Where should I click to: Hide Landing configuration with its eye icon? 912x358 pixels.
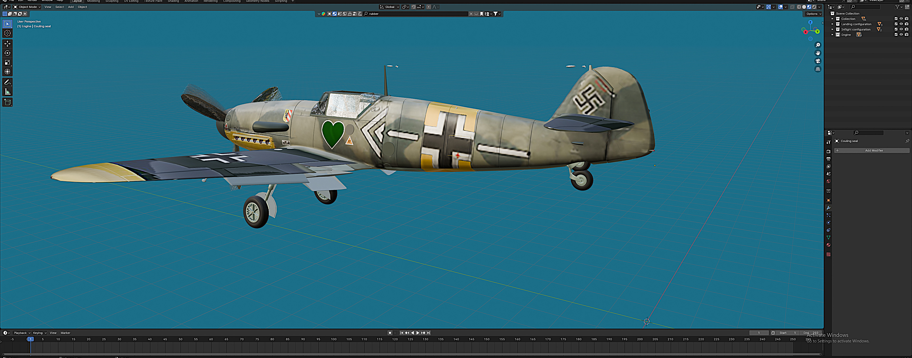click(x=901, y=24)
